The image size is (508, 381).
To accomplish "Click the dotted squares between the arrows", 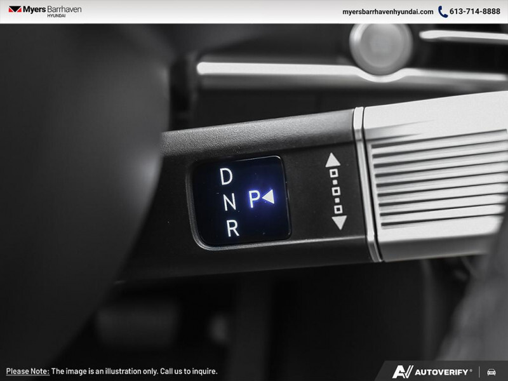I will coord(336,191).
